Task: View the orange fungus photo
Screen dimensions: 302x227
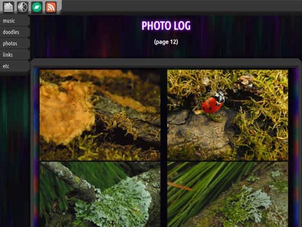Action: tap(100, 115)
